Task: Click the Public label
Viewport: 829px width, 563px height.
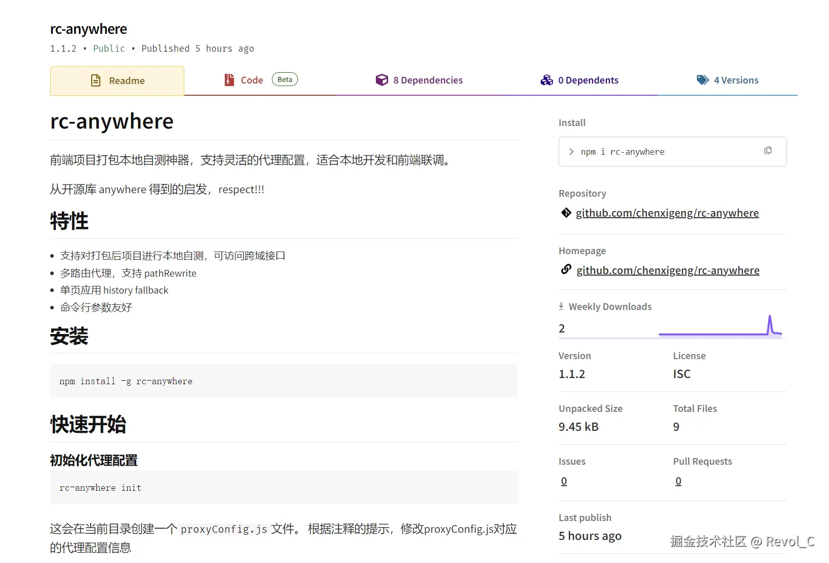Action: click(109, 49)
